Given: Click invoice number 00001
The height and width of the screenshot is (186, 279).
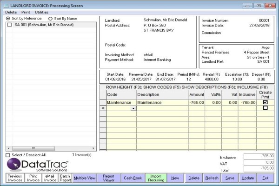Looking at the screenshot, I should tap(264, 20).
